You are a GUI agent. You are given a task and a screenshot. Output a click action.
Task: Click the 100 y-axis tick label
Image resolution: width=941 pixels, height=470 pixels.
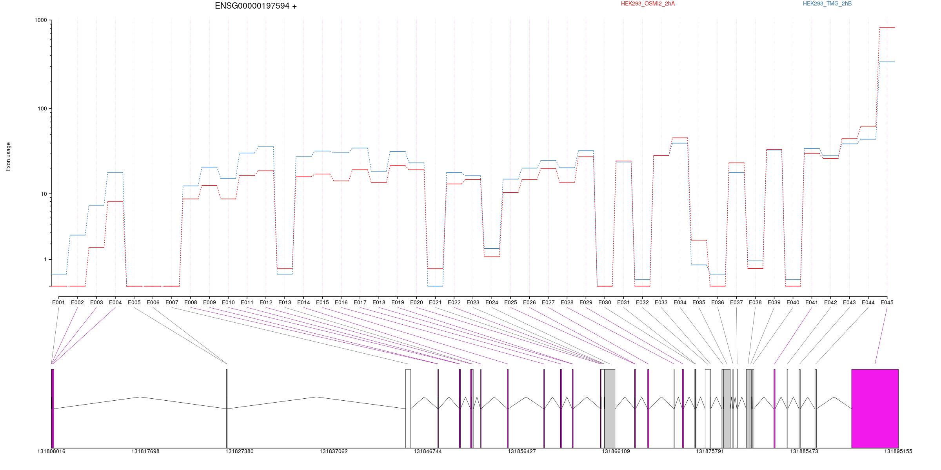42,108
